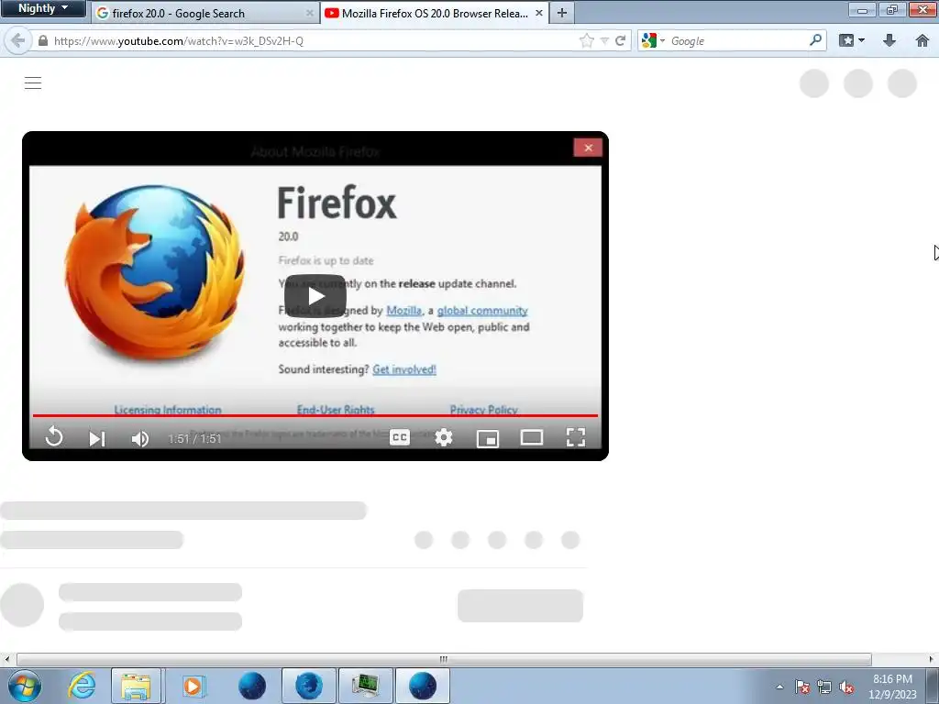Click the muted speaker tray icon
The width and height of the screenshot is (939, 704).
click(x=846, y=687)
